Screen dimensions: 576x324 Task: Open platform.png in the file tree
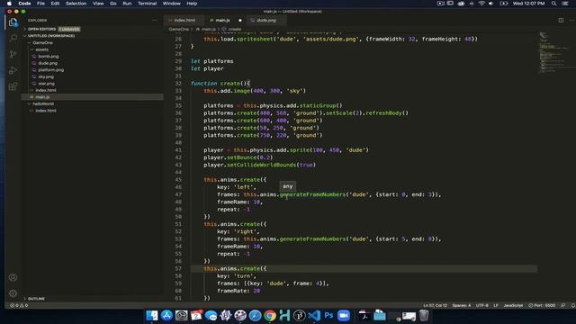click(x=50, y=70)
